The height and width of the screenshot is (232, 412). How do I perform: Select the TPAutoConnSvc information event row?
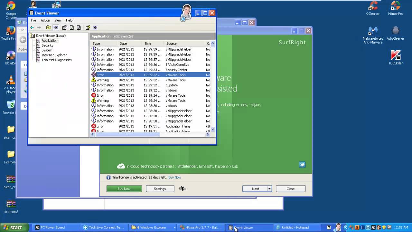[x=150, y=64]
